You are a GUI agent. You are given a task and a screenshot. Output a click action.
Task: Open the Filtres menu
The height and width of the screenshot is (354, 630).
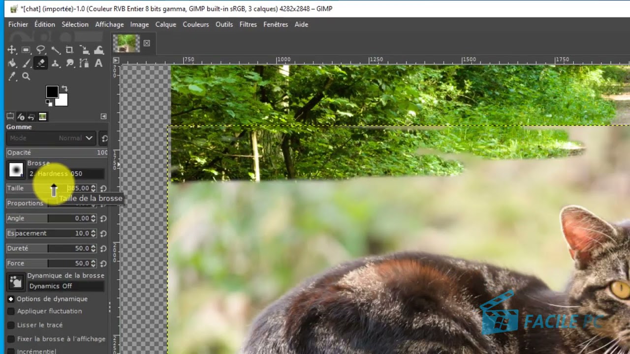(248, 24)
